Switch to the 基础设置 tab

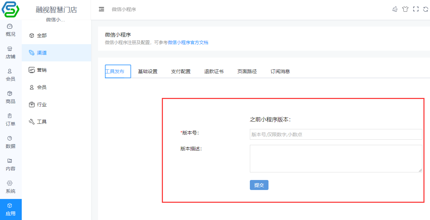(148, 71)
